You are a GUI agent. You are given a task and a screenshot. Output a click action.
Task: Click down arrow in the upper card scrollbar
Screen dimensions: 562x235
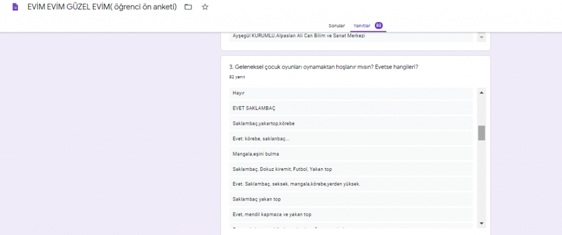(x=481, y=37)
